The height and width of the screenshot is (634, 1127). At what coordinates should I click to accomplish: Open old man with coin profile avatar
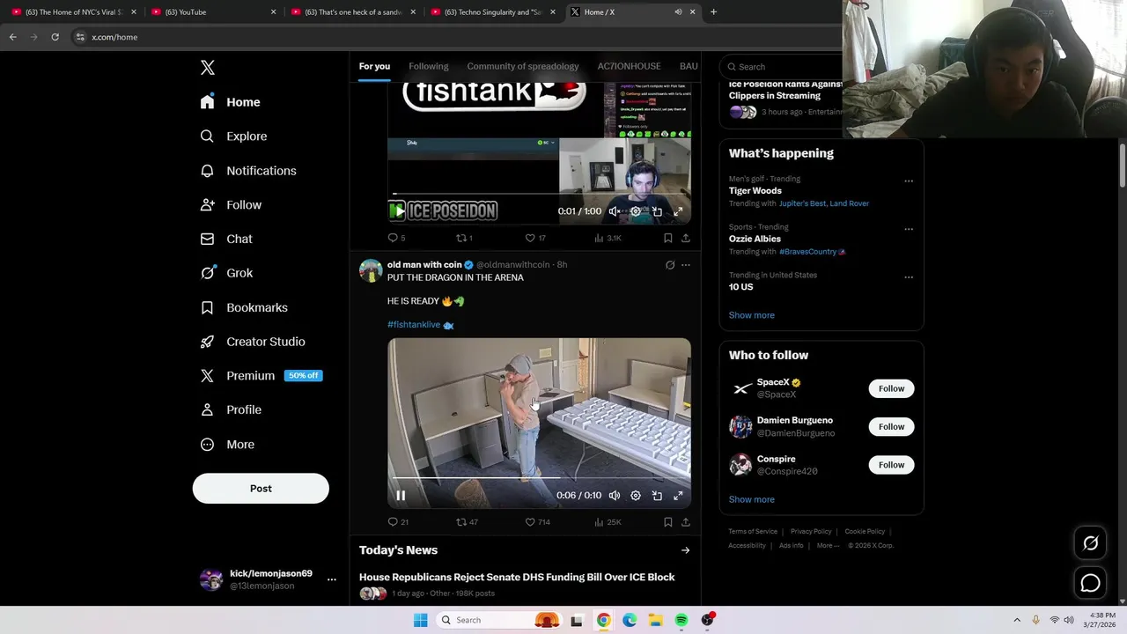(371, 270)
